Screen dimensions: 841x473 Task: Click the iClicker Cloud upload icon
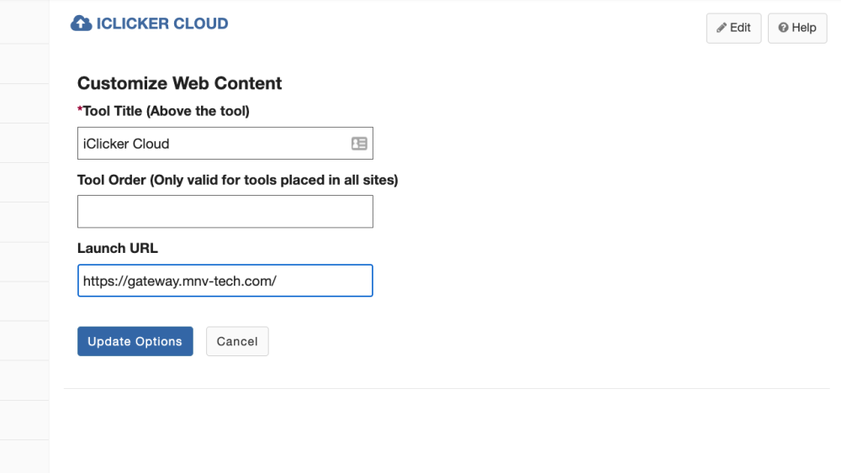(82, 23)
